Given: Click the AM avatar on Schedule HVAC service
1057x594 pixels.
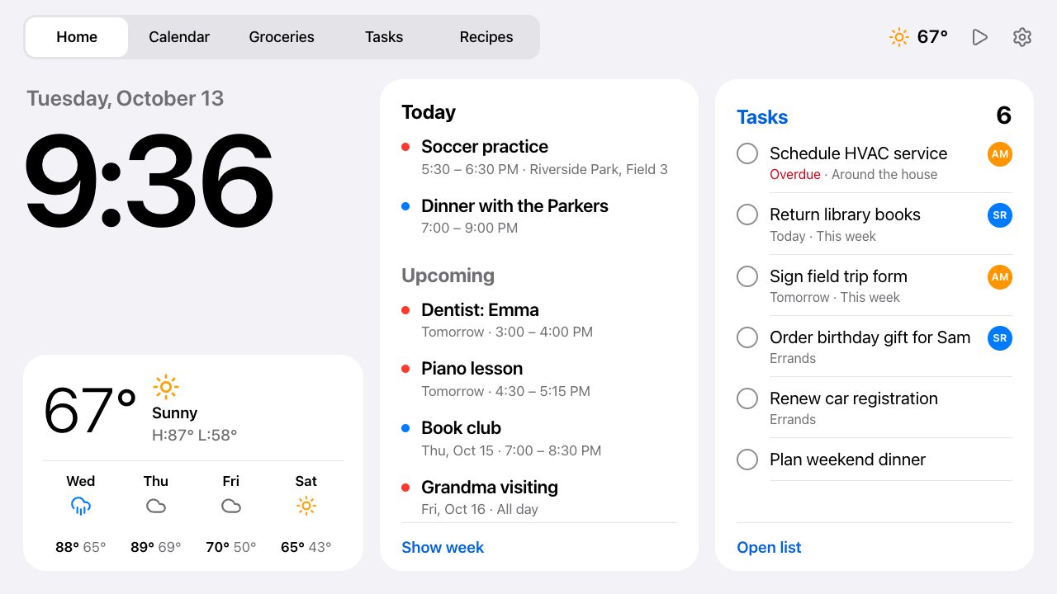Looking at the screenshot, I should tap(1000, 154).
